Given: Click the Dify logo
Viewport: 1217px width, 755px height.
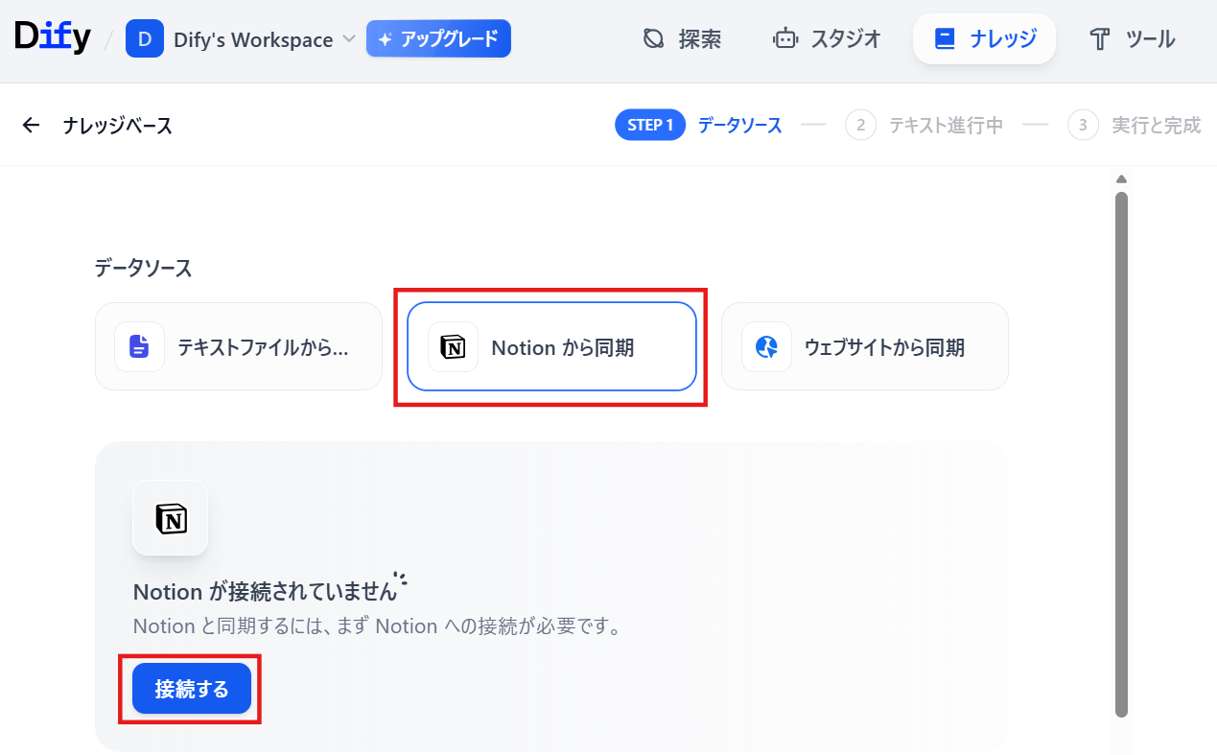Looking at the screenshot, I should pyautogui.click(x=53, y=38).
